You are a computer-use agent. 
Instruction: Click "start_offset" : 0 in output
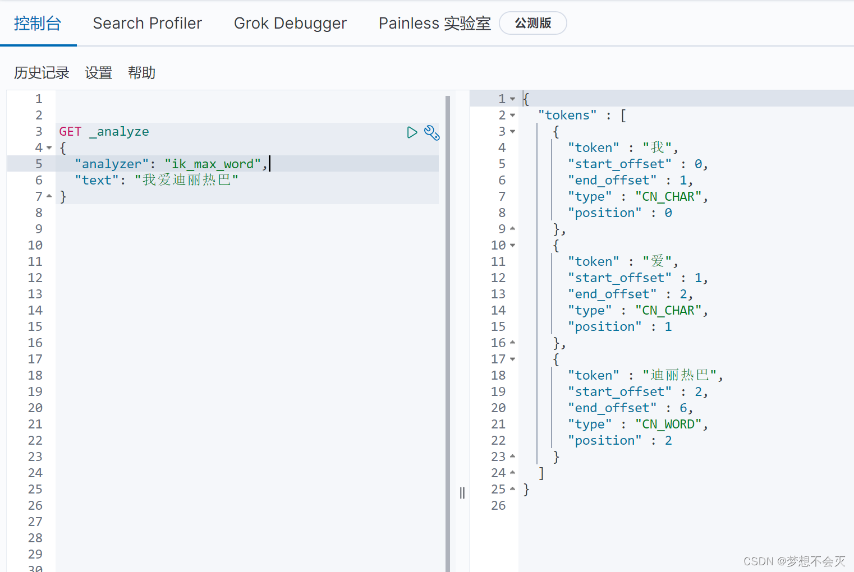tap(638, 164)
